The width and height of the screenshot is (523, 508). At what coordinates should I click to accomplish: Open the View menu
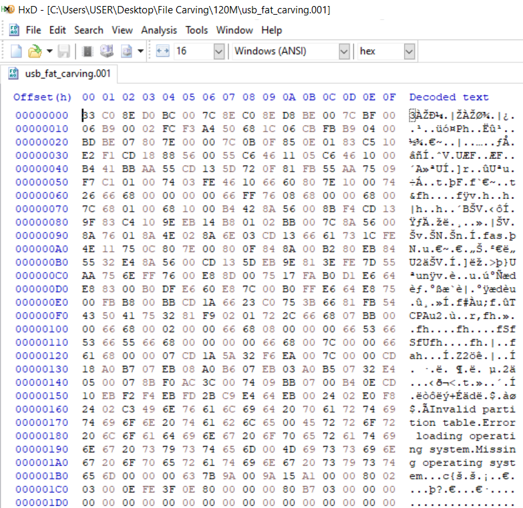[122, 30]
